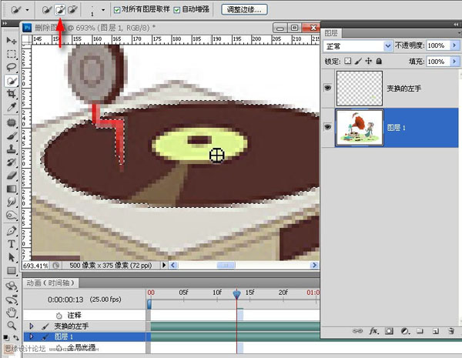This screenshot has width=462, height=358.
Task: Select the Rectangular Marquee tool
Action: pos(12,54)
